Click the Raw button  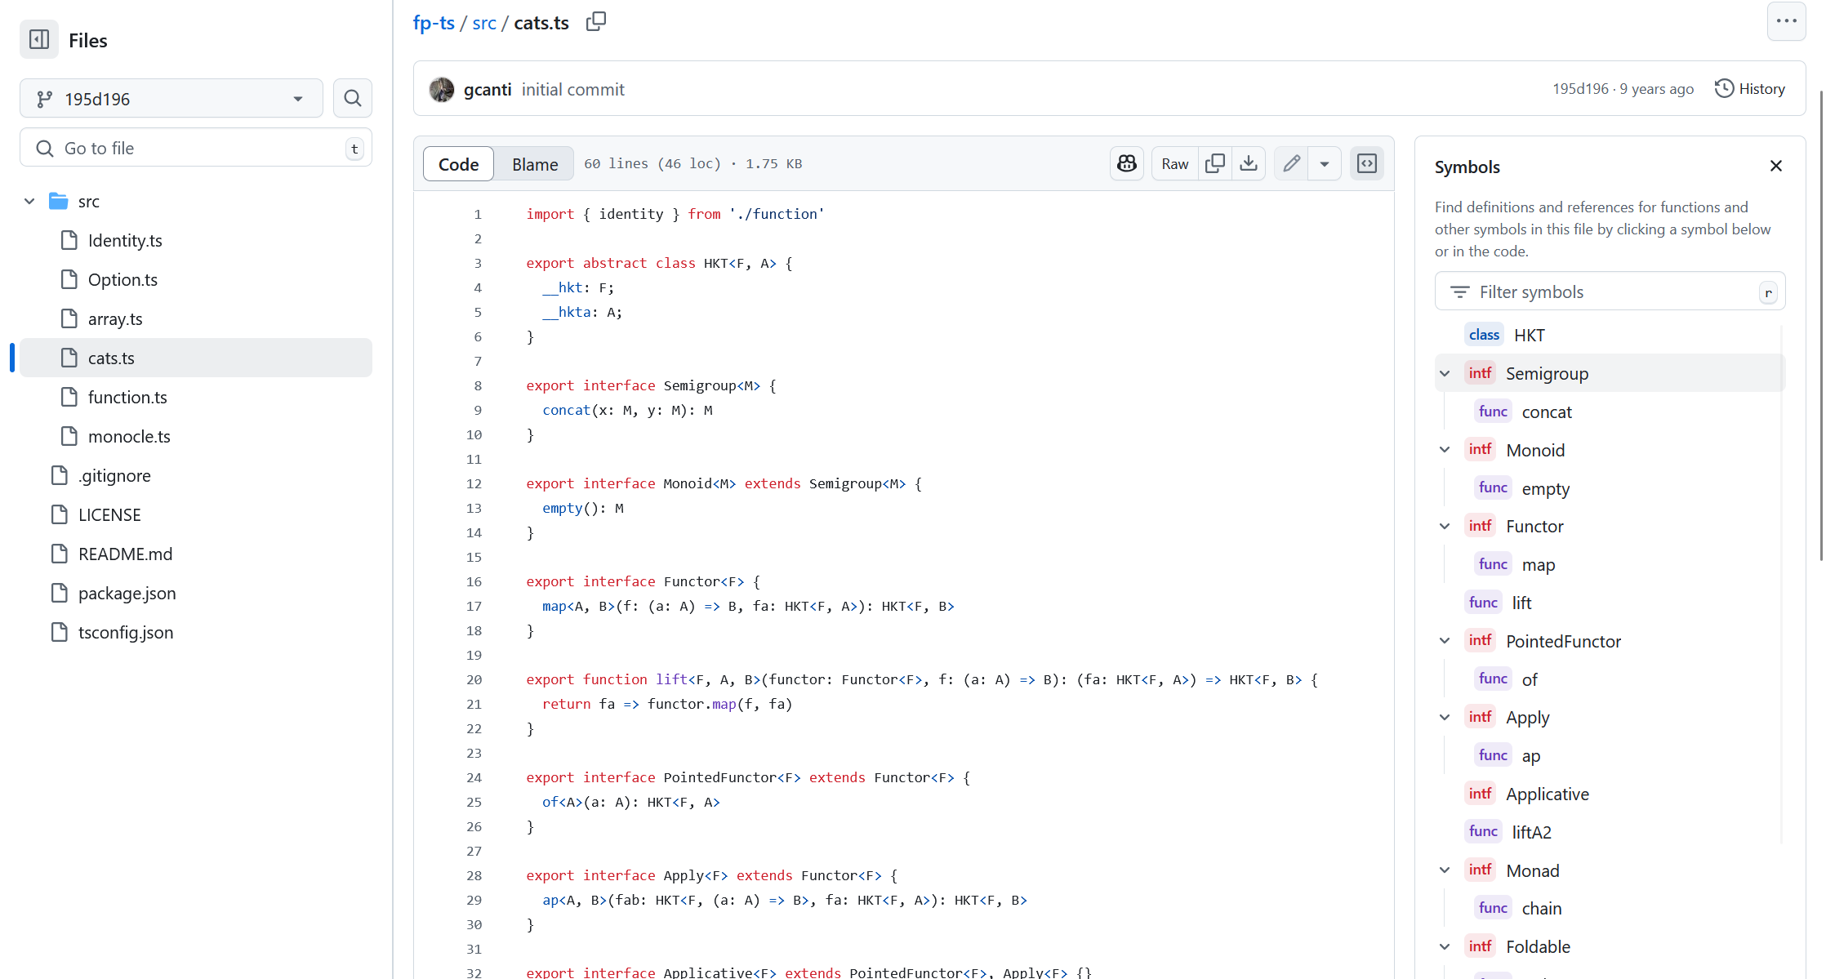click(x=1175, y=163)
